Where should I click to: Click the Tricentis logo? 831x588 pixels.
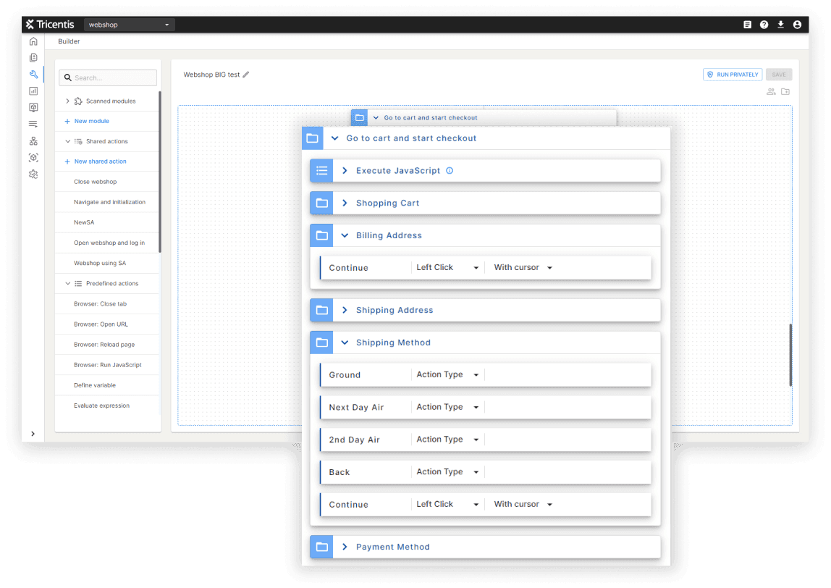pos(51,25)
